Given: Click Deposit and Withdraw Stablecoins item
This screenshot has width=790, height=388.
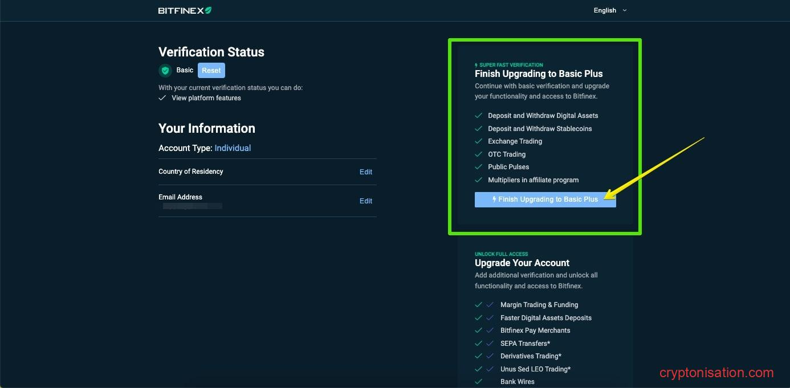Looking at the screenshot, I should (x=539, y=129).
